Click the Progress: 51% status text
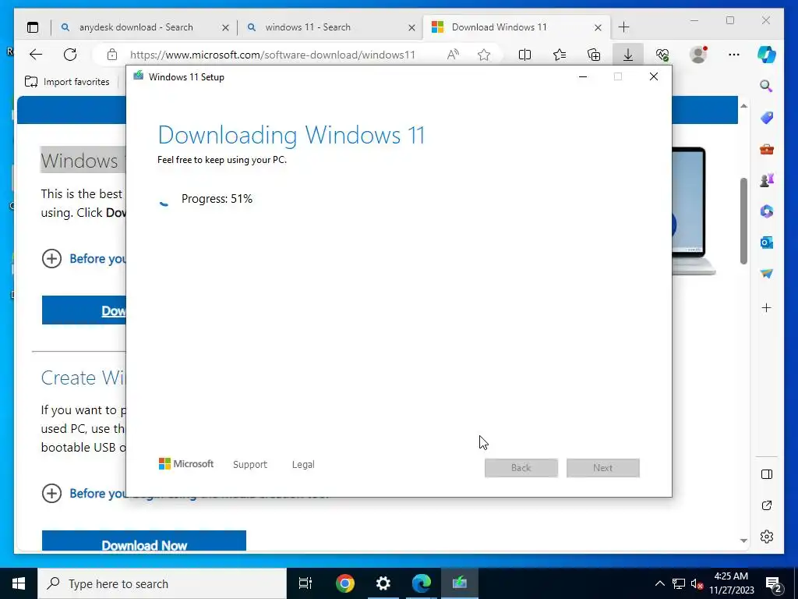The height and width of the screenshot is (599, 798). point(217,199)
